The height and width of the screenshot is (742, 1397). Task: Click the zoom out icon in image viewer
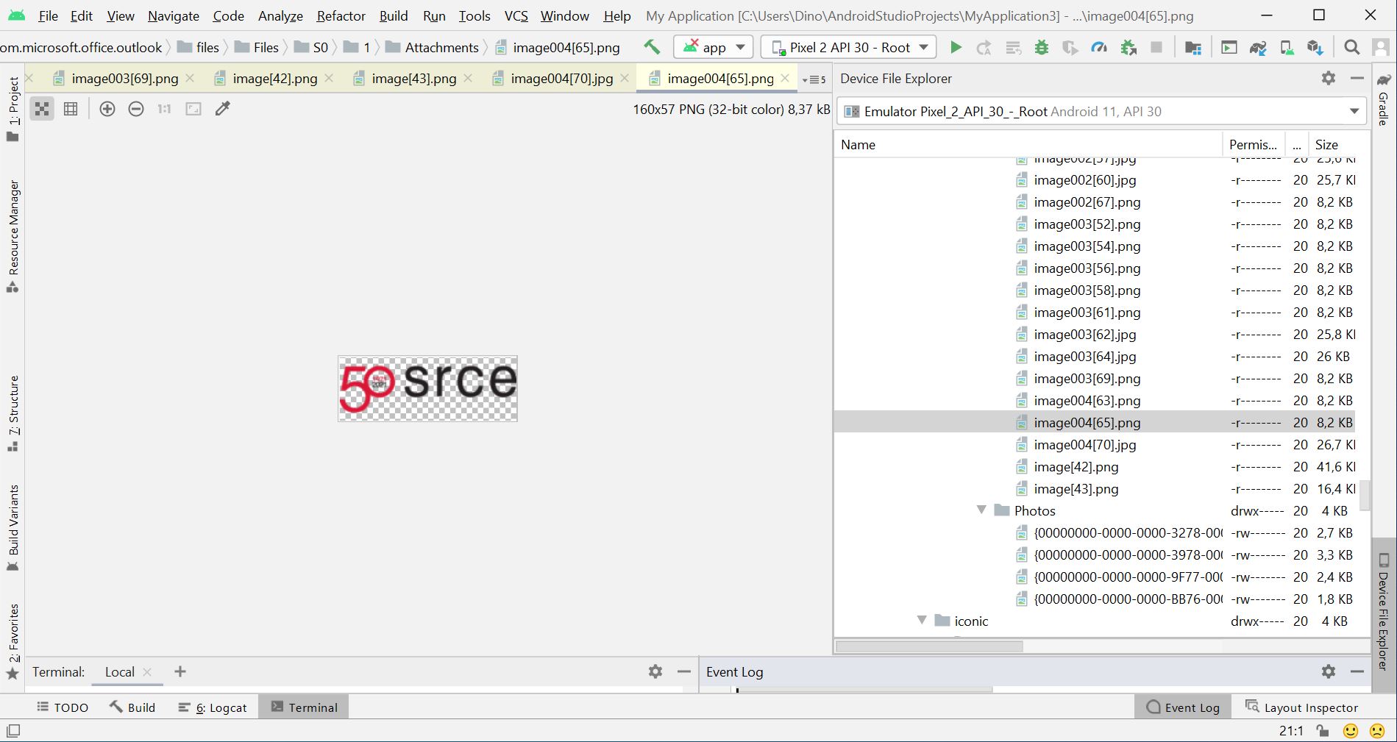[136, 109]
